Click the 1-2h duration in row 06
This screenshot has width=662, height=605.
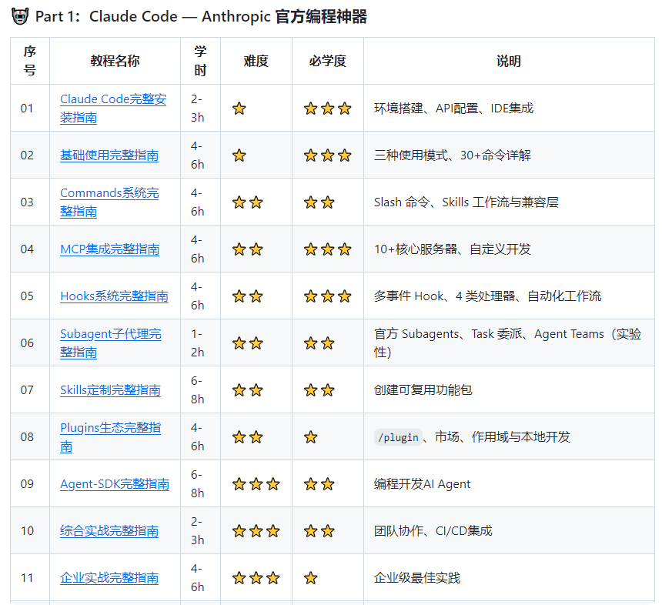tap(197, 343)
